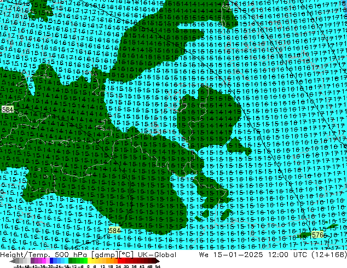The height and width of the screenshot is (268, 347).
Task: Click the yellow swatch above 0 on color scale
Action: pyautogui.click(x=90, y=261)
